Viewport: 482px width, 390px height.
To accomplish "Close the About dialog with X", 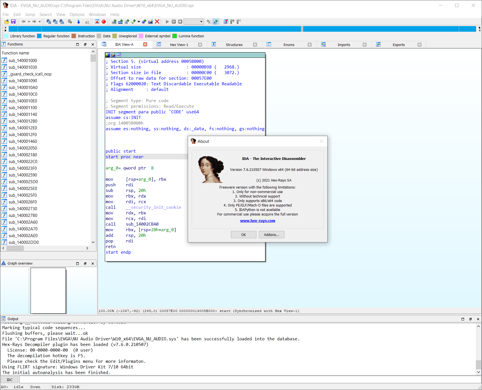I will (321, 141).
